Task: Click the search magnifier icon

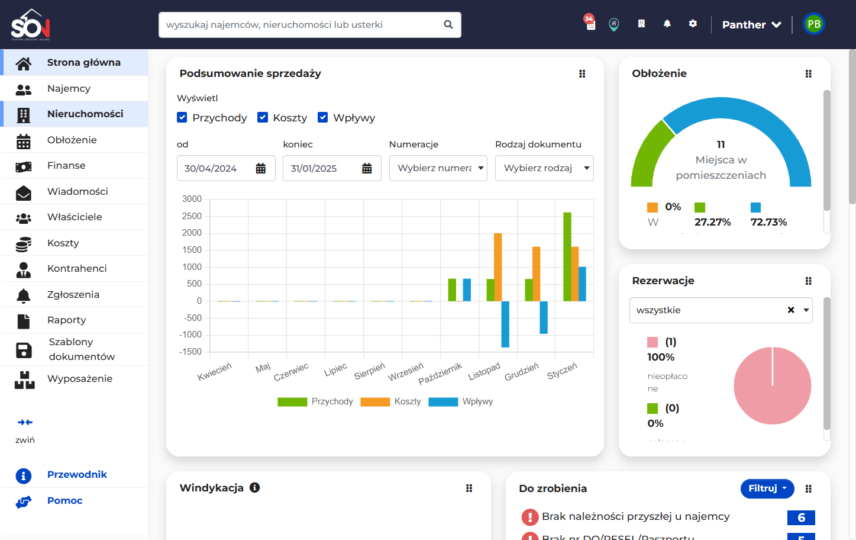Action: (448, 25)
